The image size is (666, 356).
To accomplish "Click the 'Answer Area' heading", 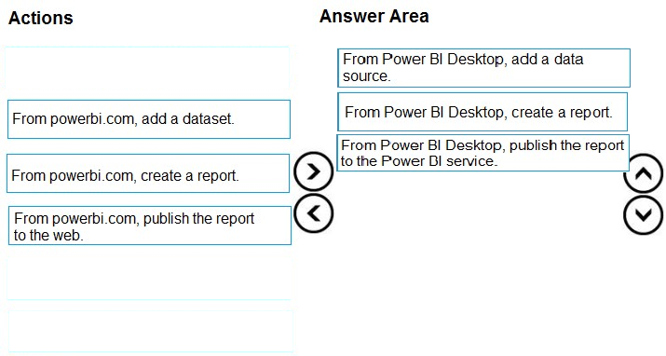I will [x=374, y=16].
